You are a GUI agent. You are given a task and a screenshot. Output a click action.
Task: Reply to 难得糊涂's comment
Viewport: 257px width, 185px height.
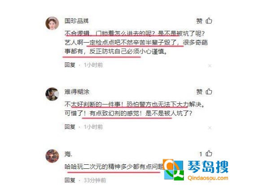70,127
